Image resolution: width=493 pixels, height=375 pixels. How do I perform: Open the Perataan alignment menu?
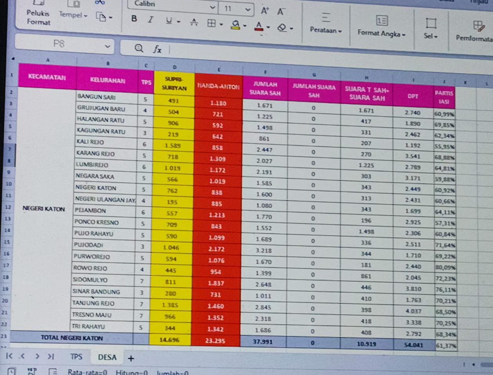[x=326, y=23]
